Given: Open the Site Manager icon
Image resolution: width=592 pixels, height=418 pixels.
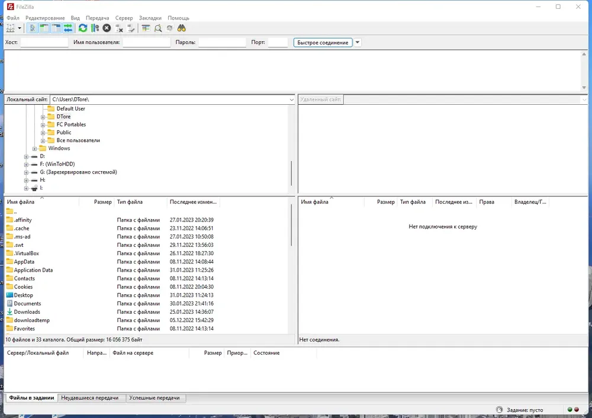Looking at the screenshot, I should point(10,28).
